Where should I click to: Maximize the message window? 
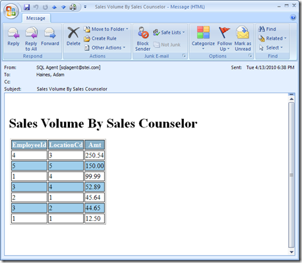(286, 6)
